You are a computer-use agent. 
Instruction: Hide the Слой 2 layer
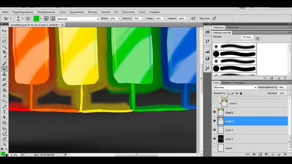point(214,112)
